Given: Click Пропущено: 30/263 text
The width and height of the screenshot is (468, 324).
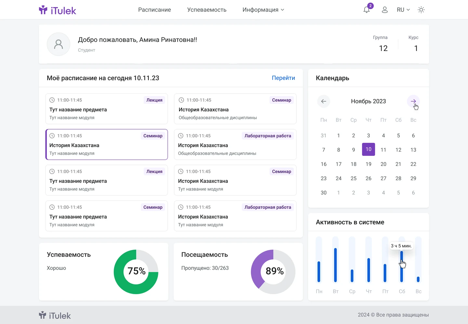Looking at the screenshot, I should click(x=205, y=268).
